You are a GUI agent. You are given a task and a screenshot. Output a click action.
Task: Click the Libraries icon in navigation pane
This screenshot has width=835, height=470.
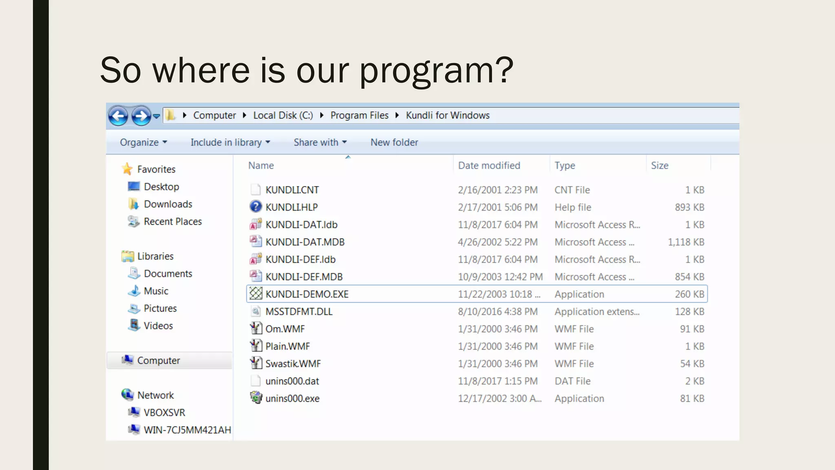128,256
